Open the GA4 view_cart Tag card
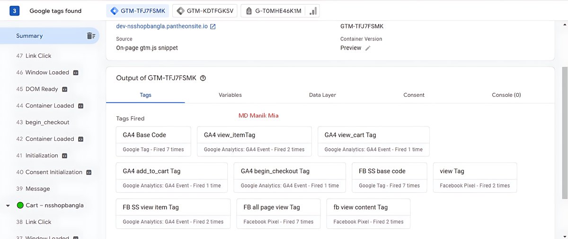 tap(373, 142)
